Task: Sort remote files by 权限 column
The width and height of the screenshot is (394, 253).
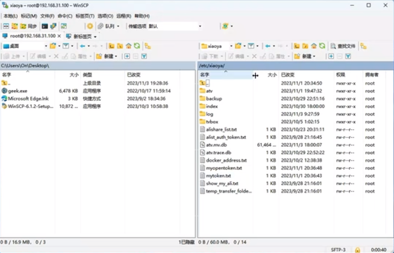Action: pos(348,75)
